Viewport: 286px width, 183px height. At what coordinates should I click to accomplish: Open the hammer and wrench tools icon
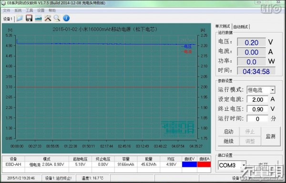48,18
